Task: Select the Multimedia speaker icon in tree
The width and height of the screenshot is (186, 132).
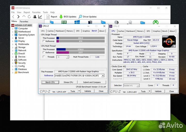Action: coord(16,44)
